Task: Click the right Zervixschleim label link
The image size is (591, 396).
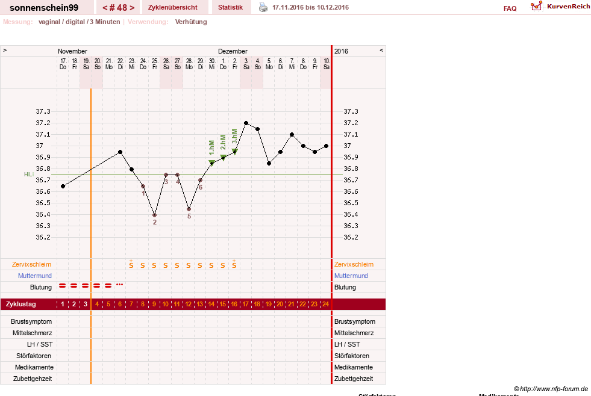Action: pos(354,264)
